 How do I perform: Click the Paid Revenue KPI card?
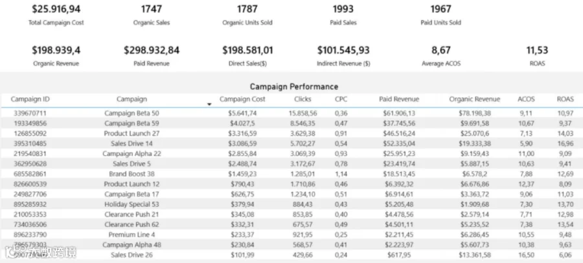pyautogui.click(x=152, y=56)
